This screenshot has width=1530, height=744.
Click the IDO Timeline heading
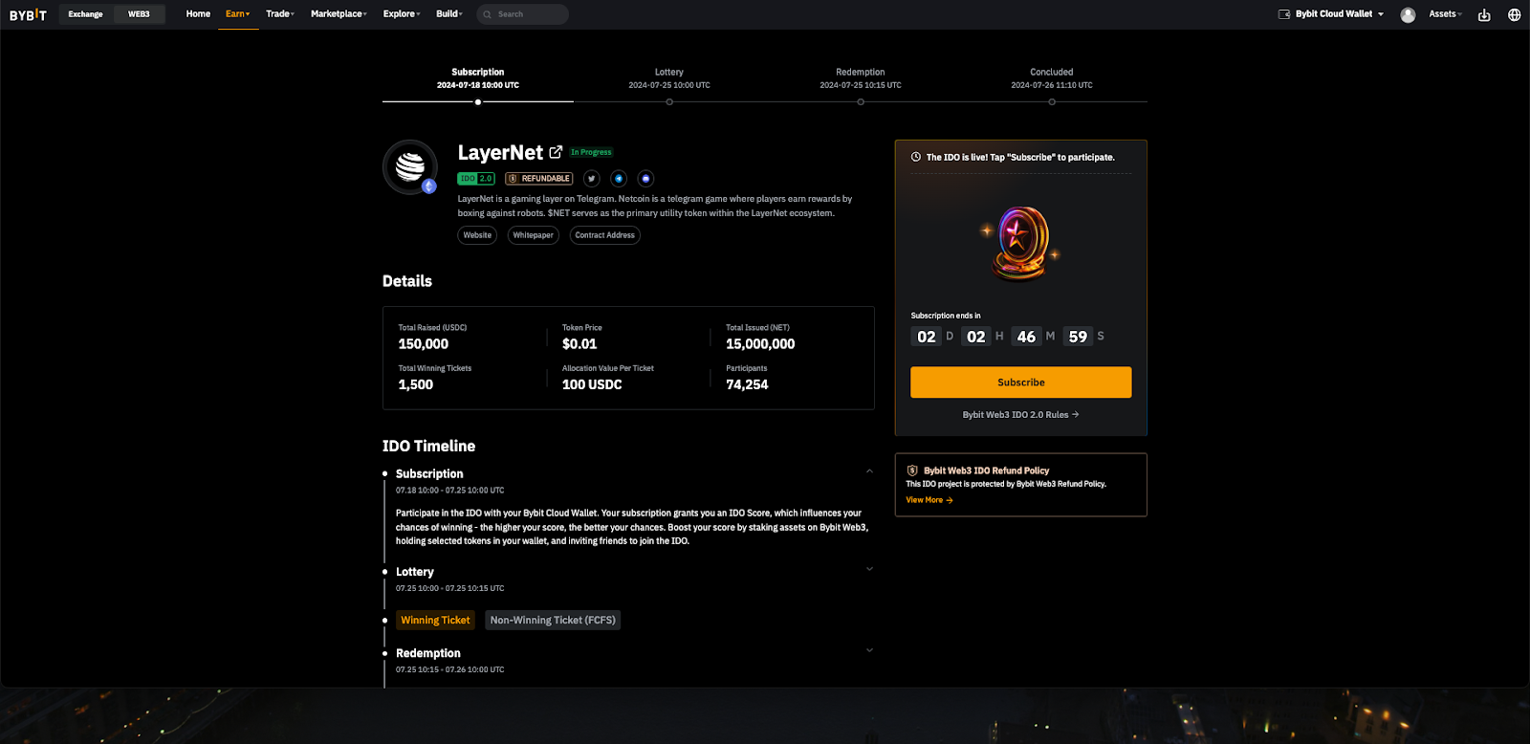[x=428, y=446]
